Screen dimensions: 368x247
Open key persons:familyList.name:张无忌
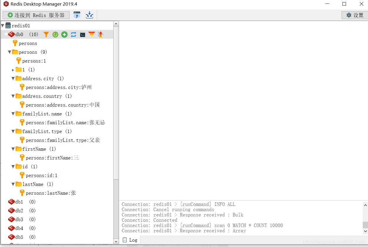65,122
